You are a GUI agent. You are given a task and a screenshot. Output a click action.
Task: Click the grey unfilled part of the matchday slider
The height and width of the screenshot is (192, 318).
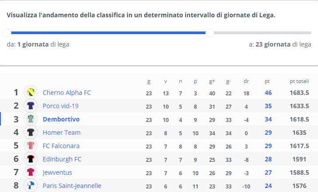coord(262,33)
